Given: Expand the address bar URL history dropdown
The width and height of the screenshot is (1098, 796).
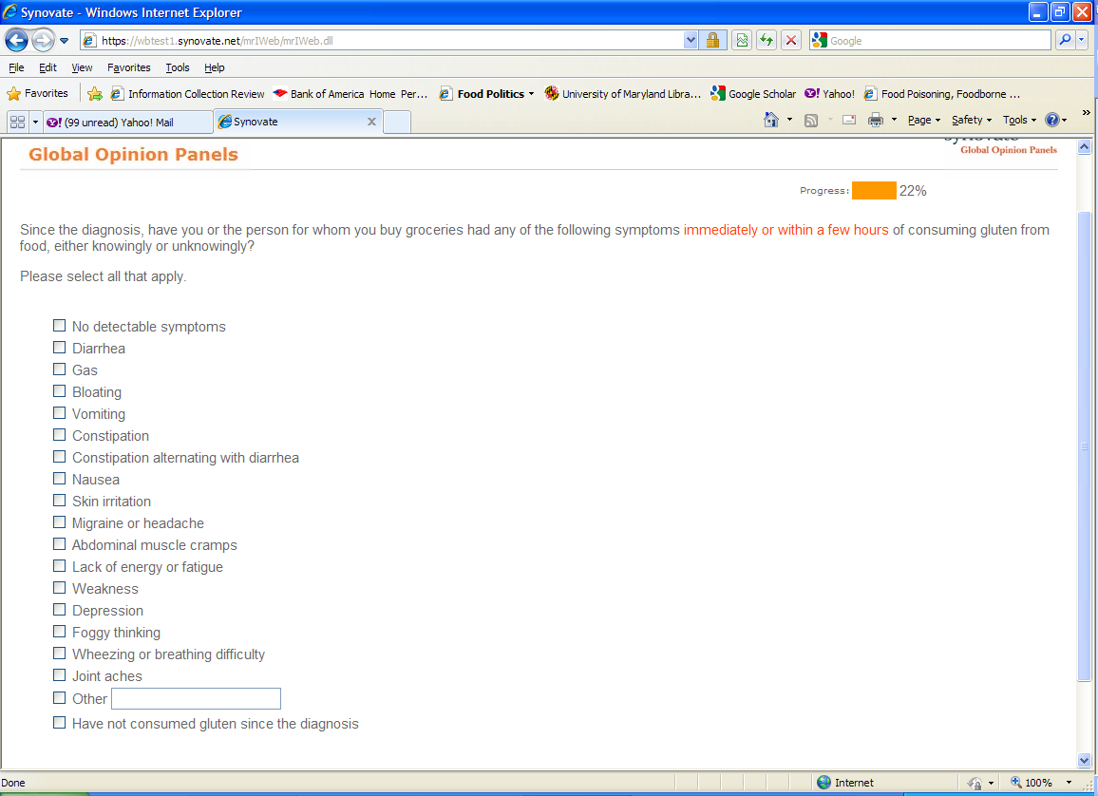Looking at the screenshot, I should pyautogui.click(x=691, y=40).
